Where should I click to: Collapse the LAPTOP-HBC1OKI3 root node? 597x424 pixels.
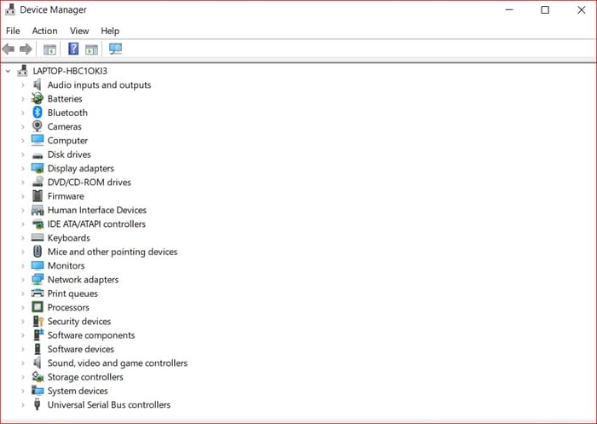(8, 71)
